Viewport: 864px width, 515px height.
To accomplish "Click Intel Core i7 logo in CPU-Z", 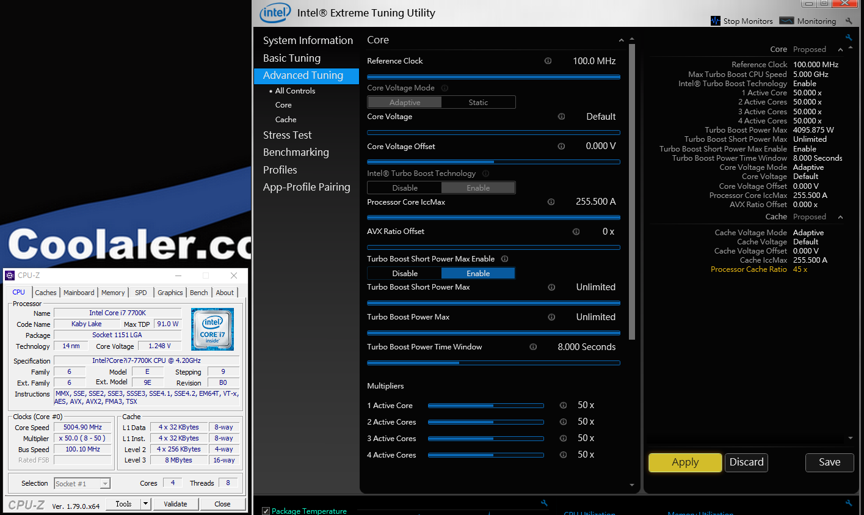I will pos(212,329).
